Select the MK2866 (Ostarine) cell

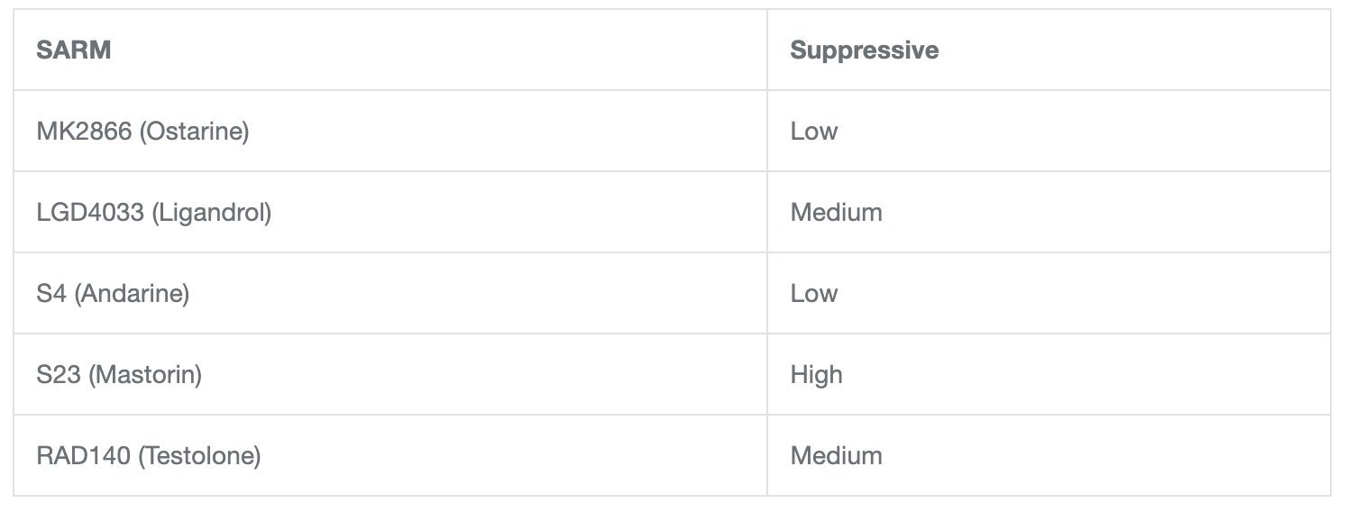click(390, 131)
